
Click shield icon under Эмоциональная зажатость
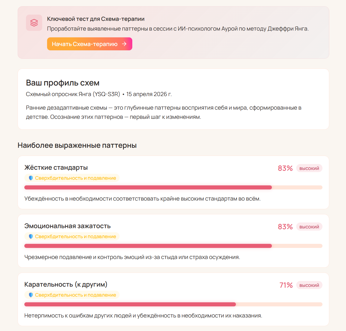tap(31, 237)
